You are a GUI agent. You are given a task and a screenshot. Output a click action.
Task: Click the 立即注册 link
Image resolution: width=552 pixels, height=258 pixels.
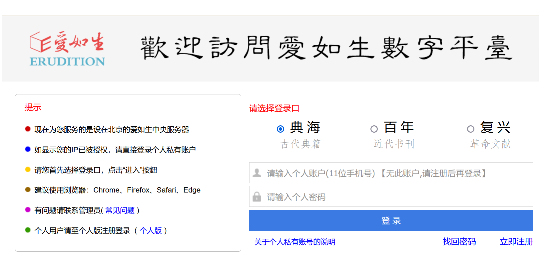point(516,242)
